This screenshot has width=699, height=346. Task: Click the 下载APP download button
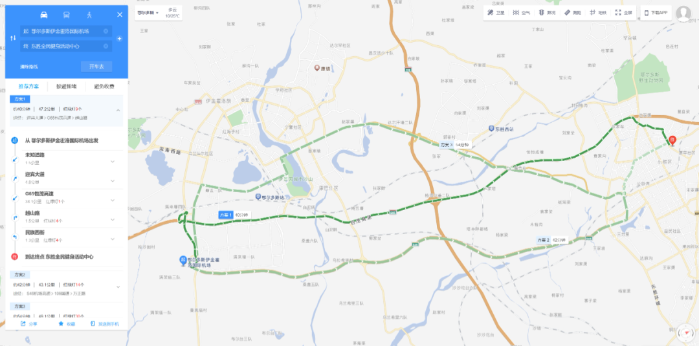pos(656,13)
